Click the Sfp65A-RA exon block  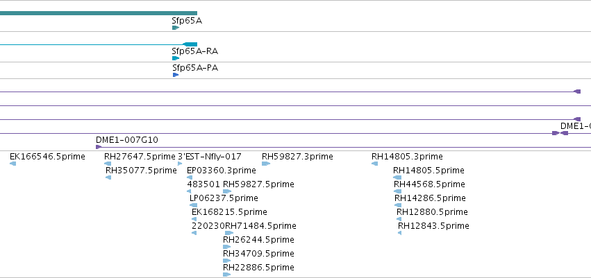(190, 44)
